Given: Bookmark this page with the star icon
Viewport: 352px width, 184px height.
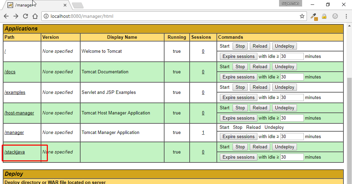Looking at the screenshot, I should pos(302,16).
